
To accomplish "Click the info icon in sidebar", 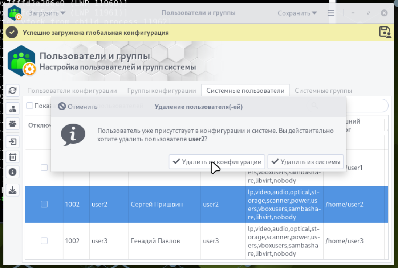I will 12,172.
